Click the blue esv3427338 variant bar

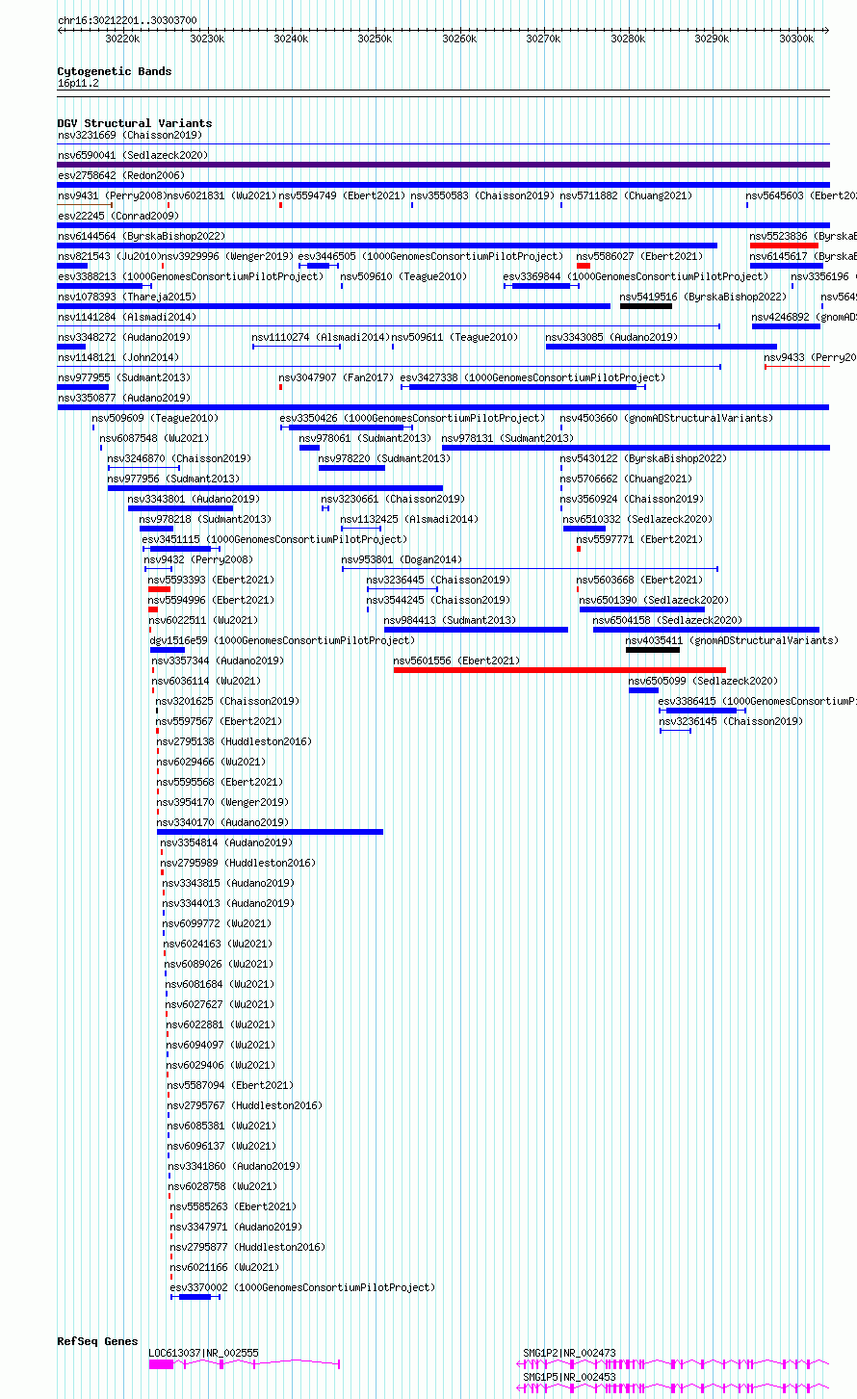pos(523,387)
